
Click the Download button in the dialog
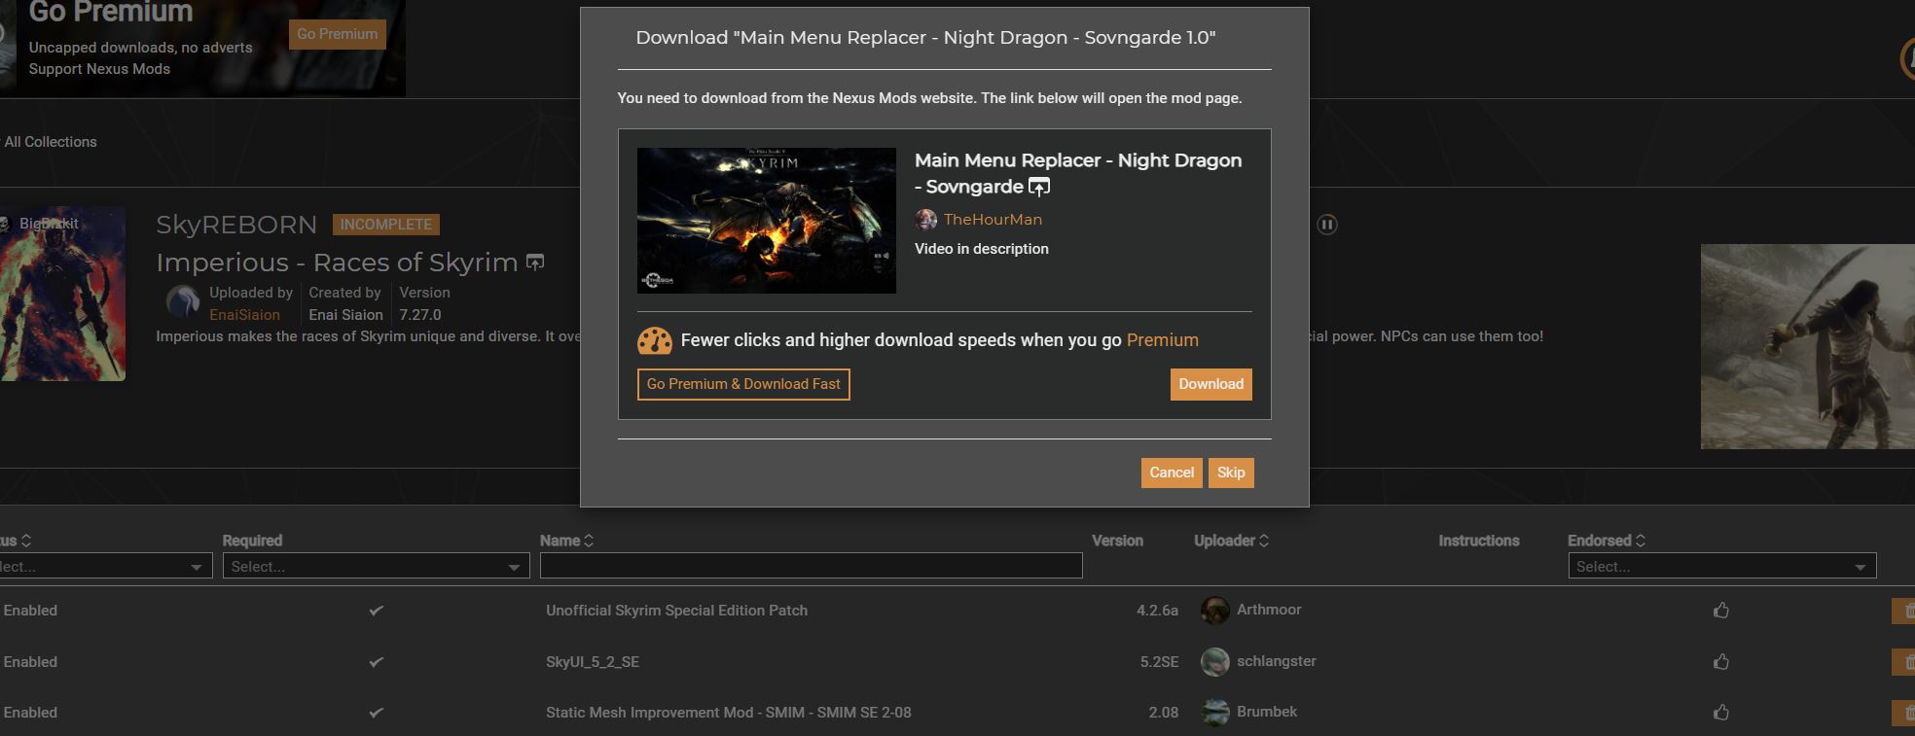tap(1210, 384)
